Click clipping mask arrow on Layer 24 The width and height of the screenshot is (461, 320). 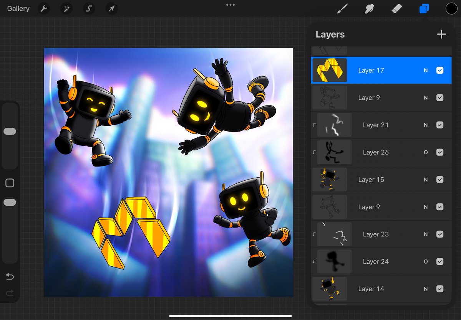click(314, 261)
